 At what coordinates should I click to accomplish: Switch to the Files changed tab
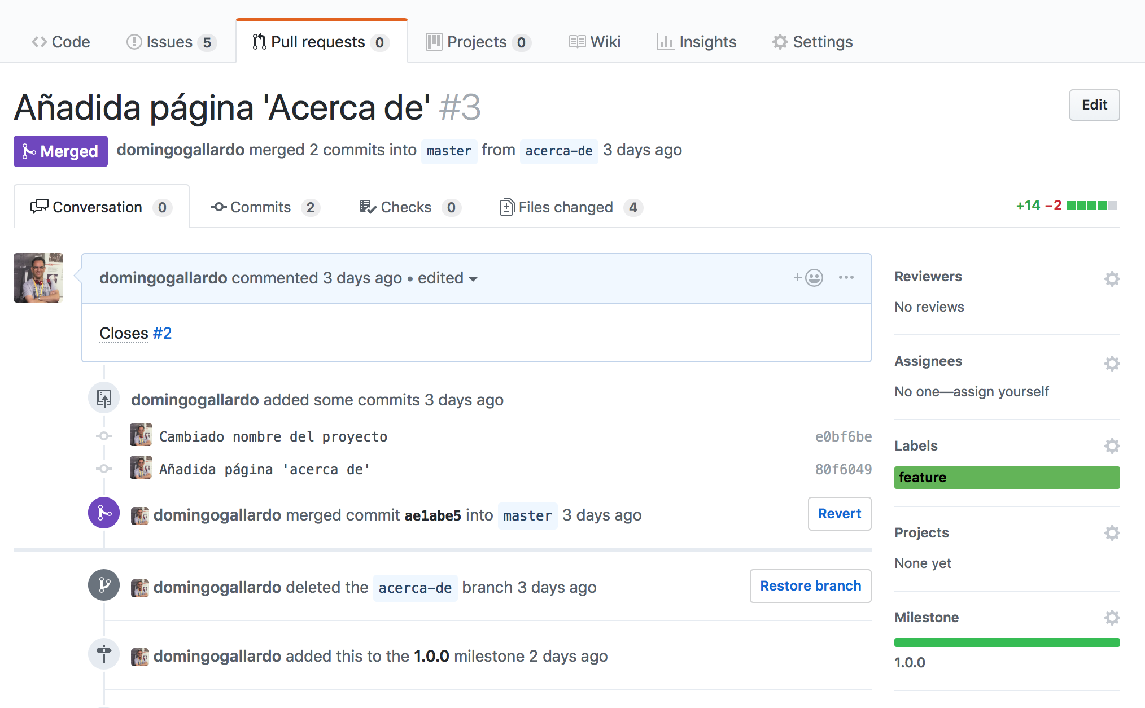(x=571, y=207)
